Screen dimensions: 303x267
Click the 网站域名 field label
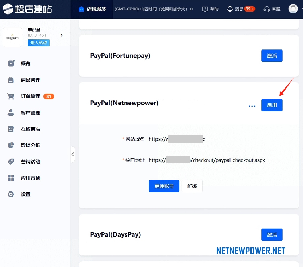(135, 139)
